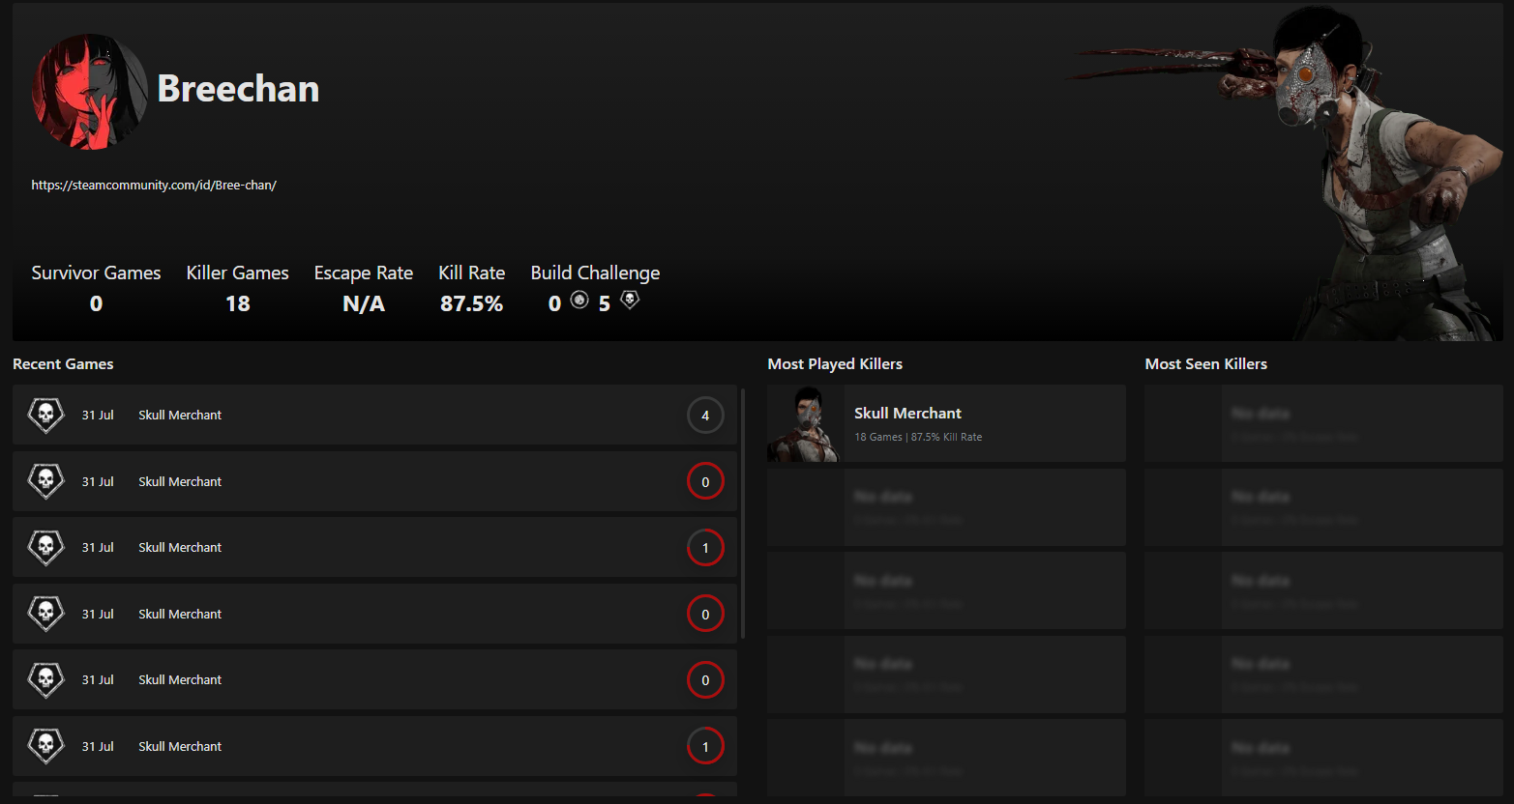Select the 0 kills badge in the second game row

[705, 481]
